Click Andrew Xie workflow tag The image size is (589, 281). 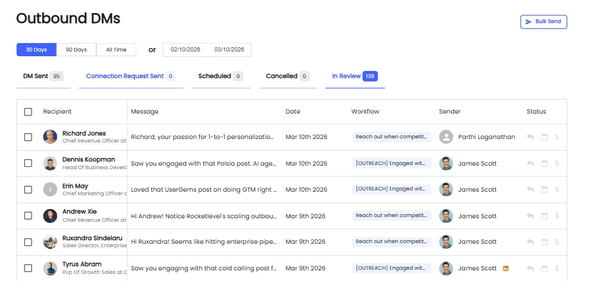392,215
